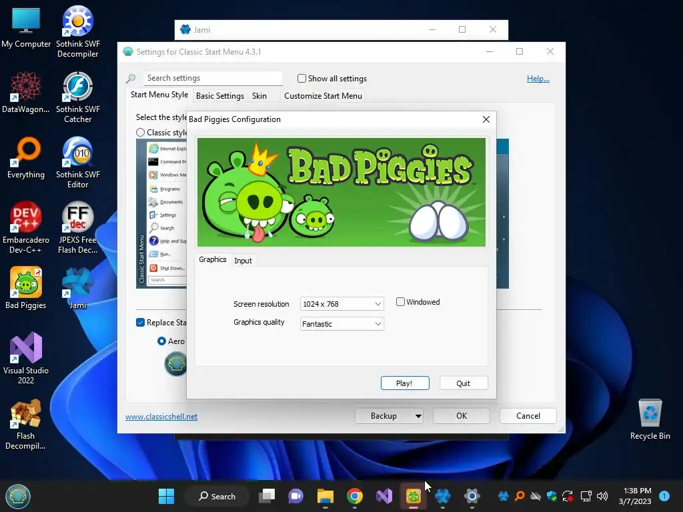
Task: Open Sothink SWF Decompiler desktop icon
Action: 77,31
